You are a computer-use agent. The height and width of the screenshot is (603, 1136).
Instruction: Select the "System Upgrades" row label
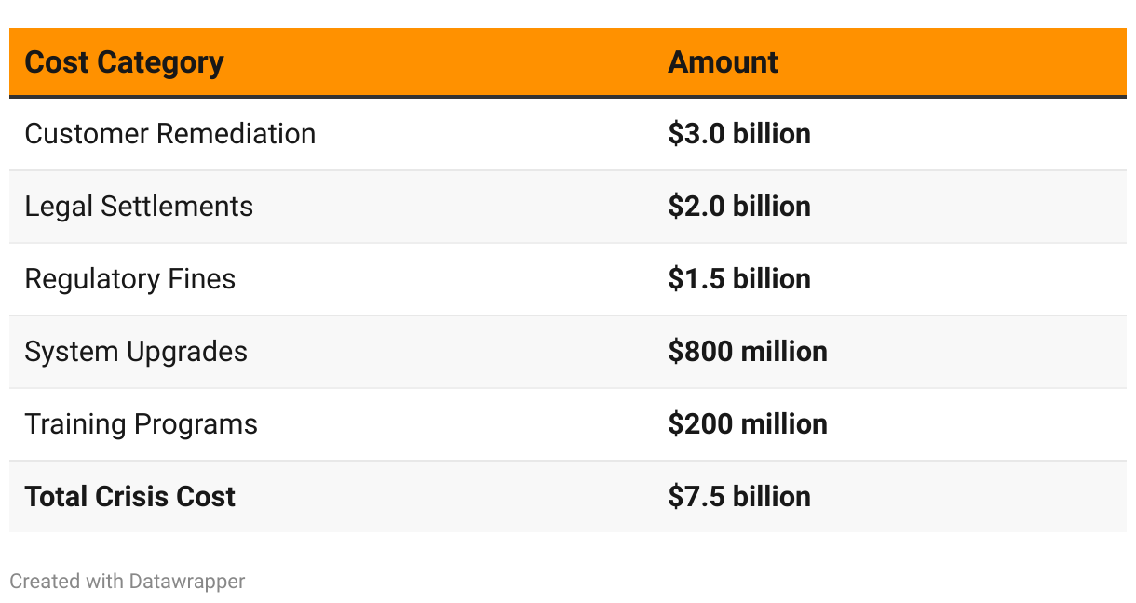tap(136, 352)
